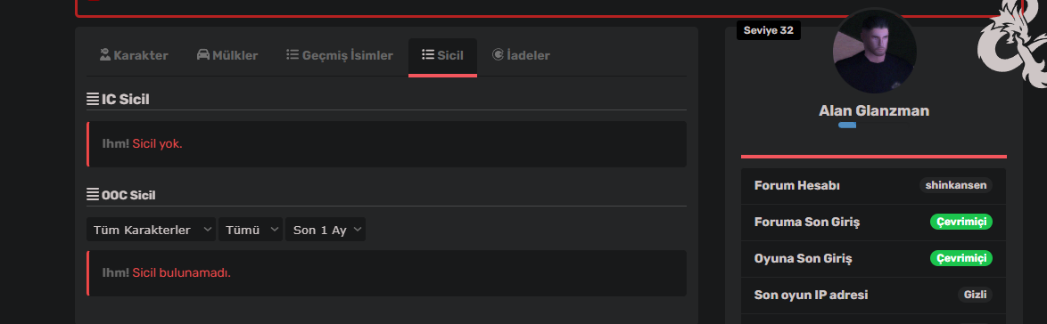Open the shinkansen forum account link
Screen dimensions: 1047x324
pyautogui.click(x=955, y=185)
